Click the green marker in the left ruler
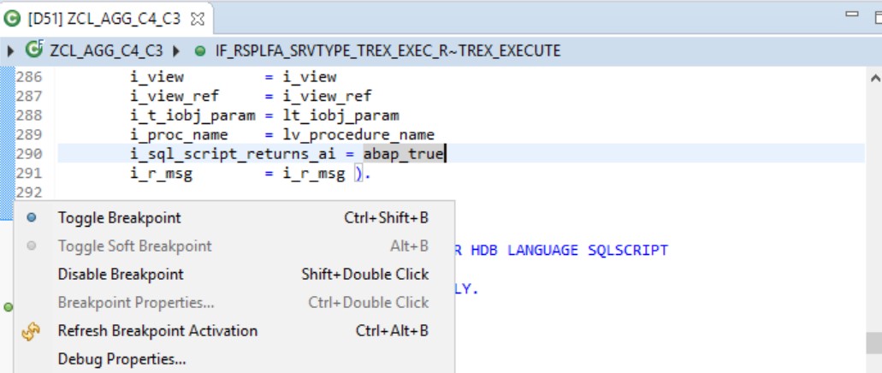The image size is (882, 373). (8, 306)
